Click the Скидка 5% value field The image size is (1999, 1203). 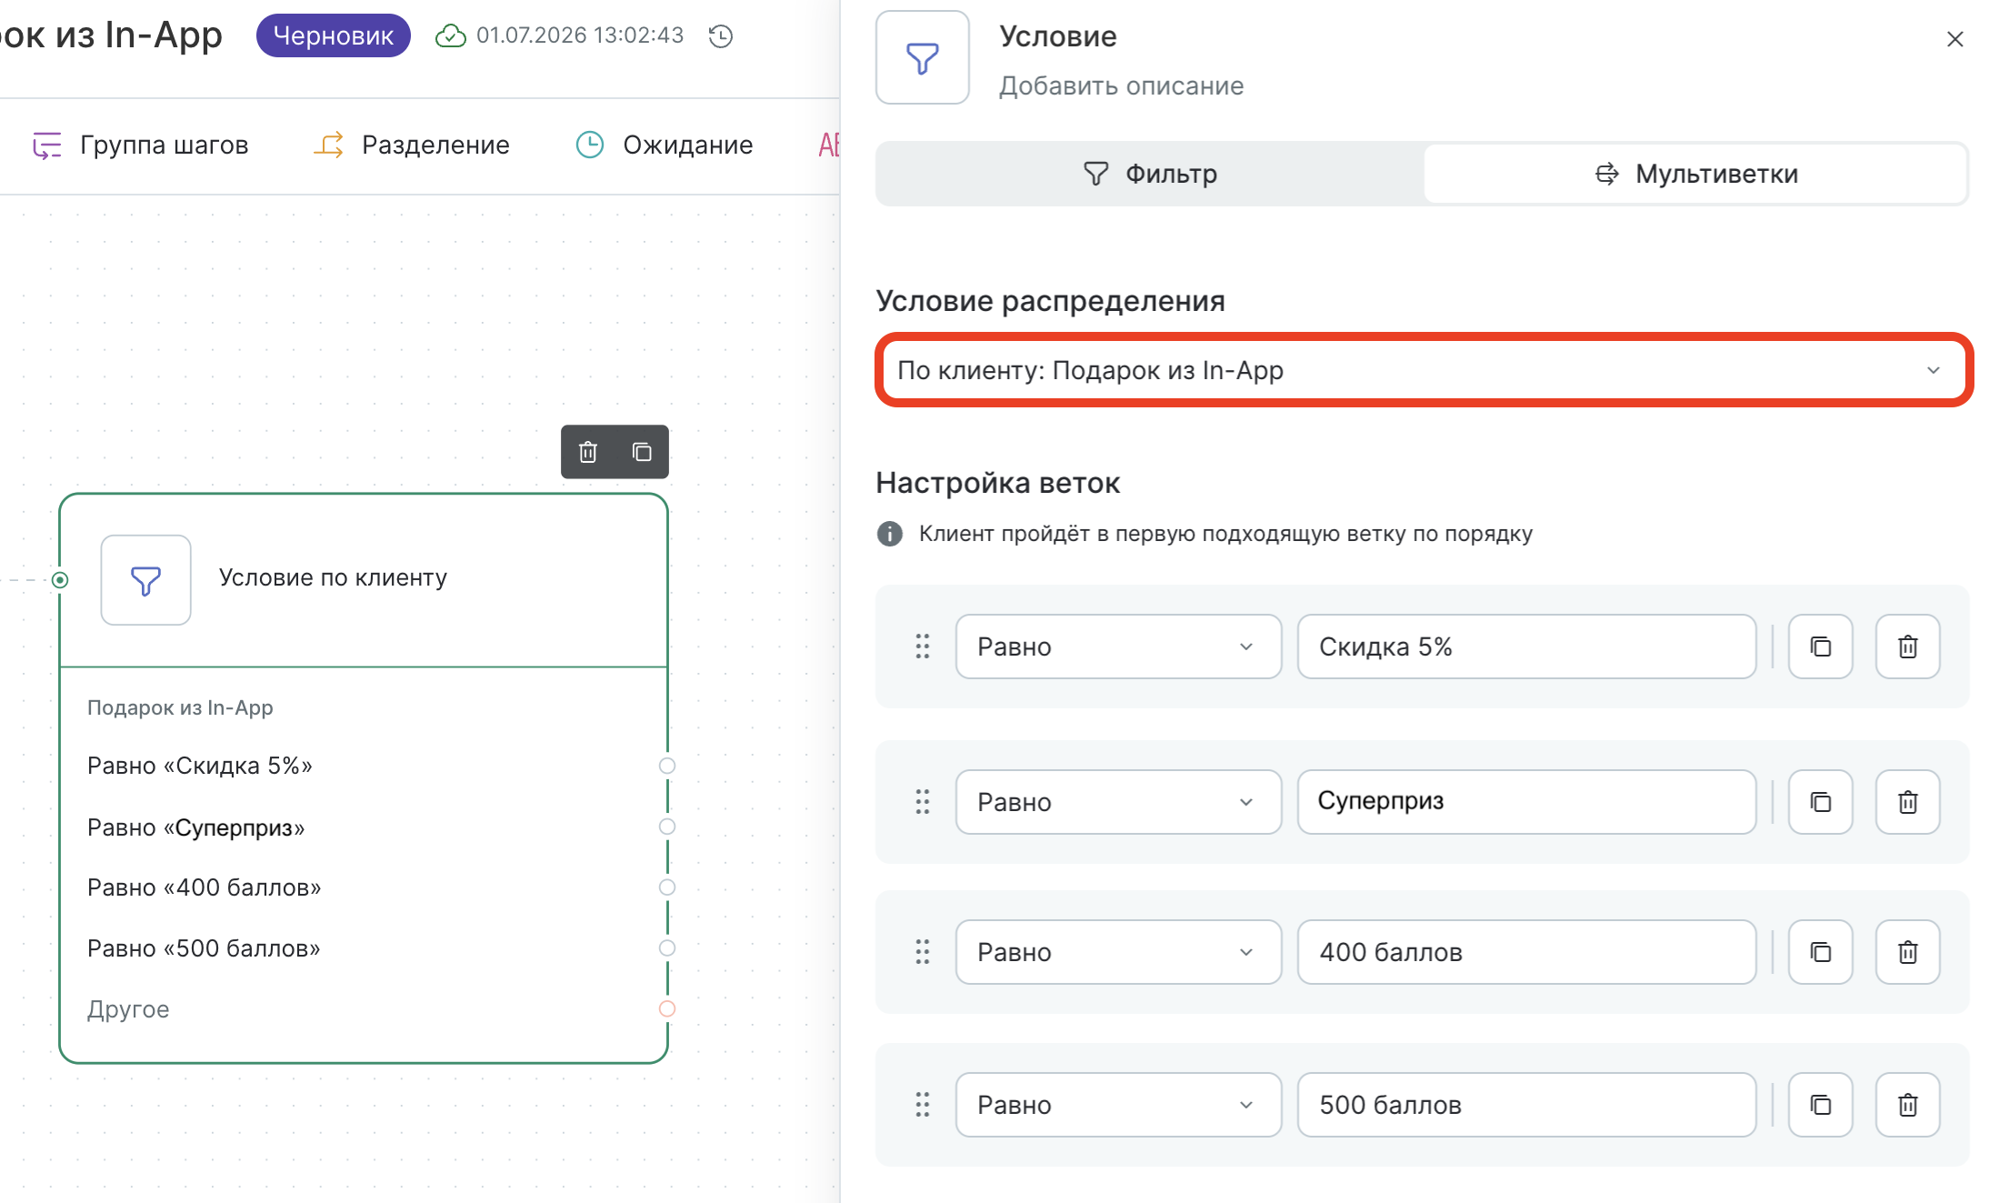coord(1527,647)
